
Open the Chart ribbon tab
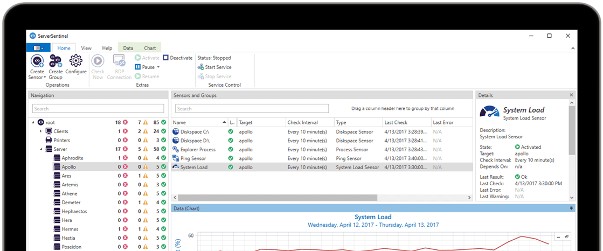coord(150,48)
